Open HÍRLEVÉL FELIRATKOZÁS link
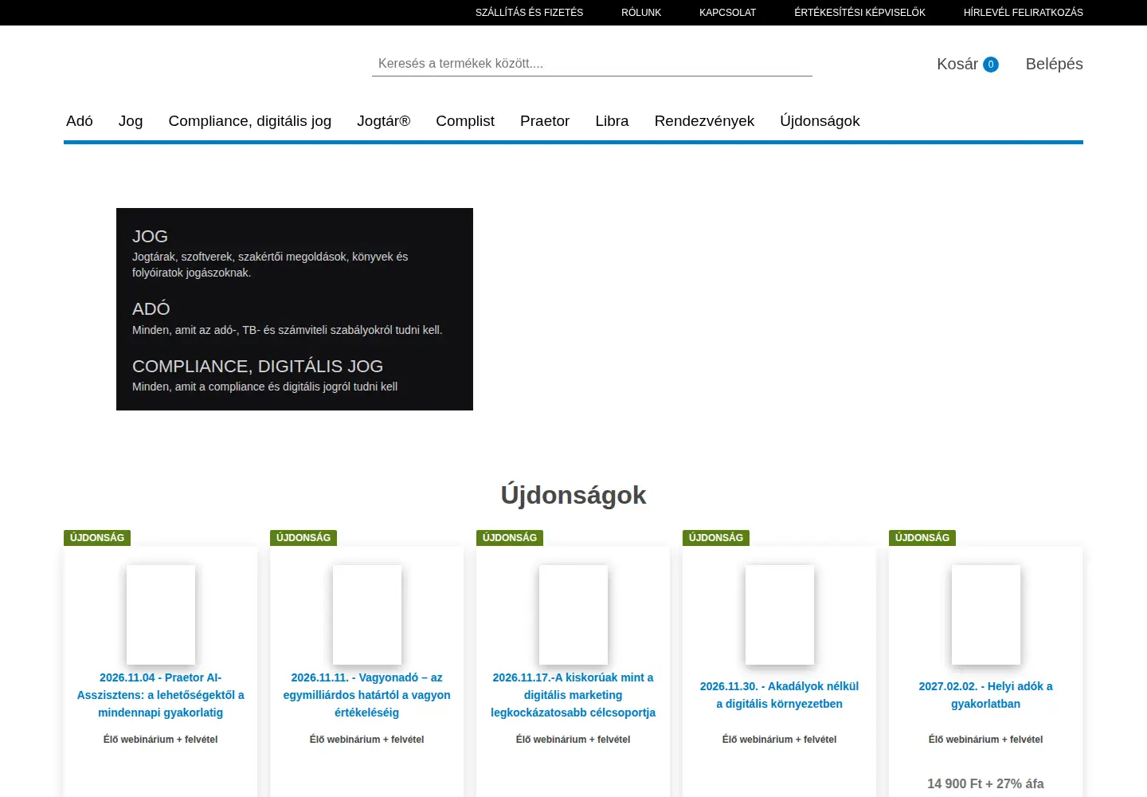Screen dimensions: 1147x797 click(1024, 13)
